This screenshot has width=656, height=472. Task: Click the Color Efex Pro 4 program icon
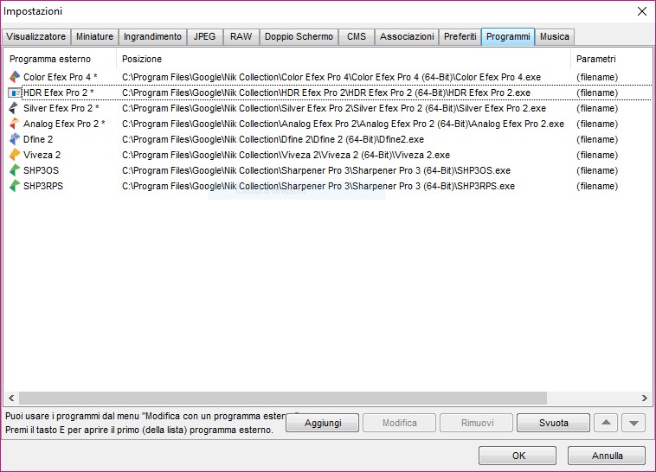(15, 77)
